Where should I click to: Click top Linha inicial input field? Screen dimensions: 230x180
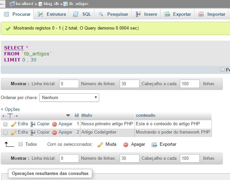point(69,84)
